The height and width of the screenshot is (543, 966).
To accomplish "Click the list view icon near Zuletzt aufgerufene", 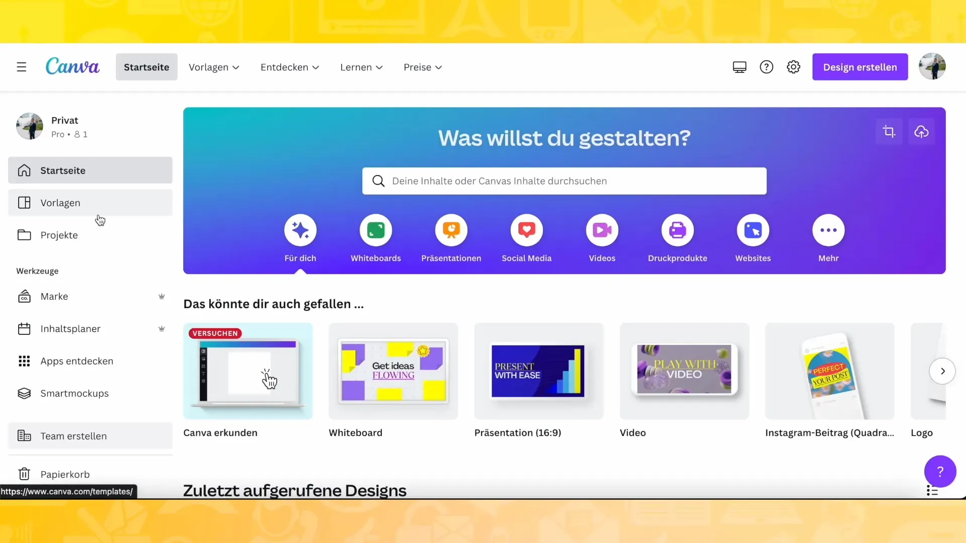I will pyautogui.click(x=932, y=490).
